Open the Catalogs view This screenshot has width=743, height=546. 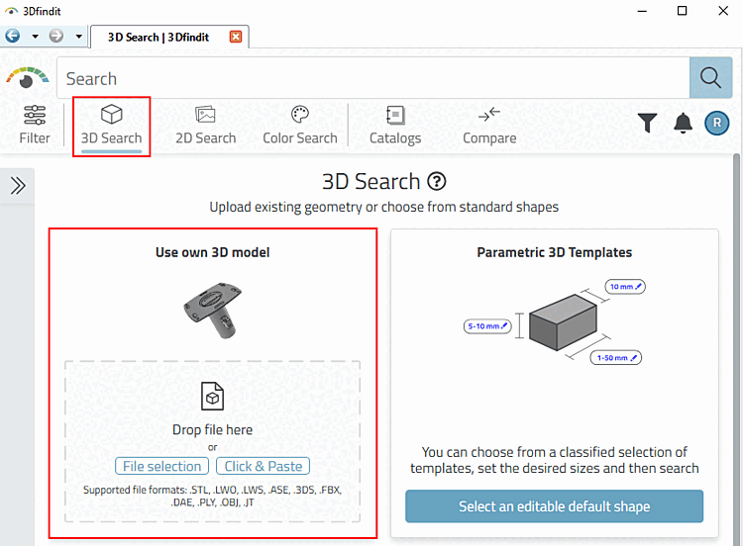click(395, 125)
